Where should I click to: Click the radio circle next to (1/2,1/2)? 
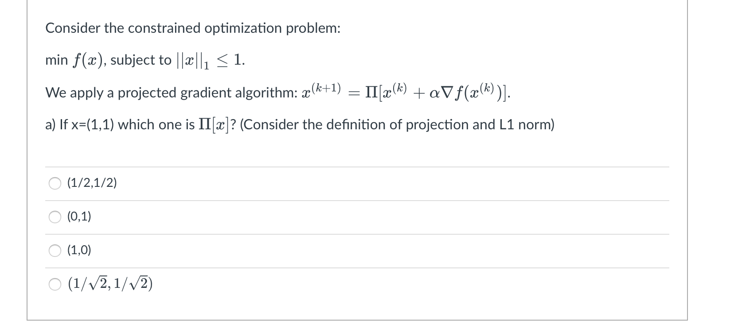pos(55,184)
